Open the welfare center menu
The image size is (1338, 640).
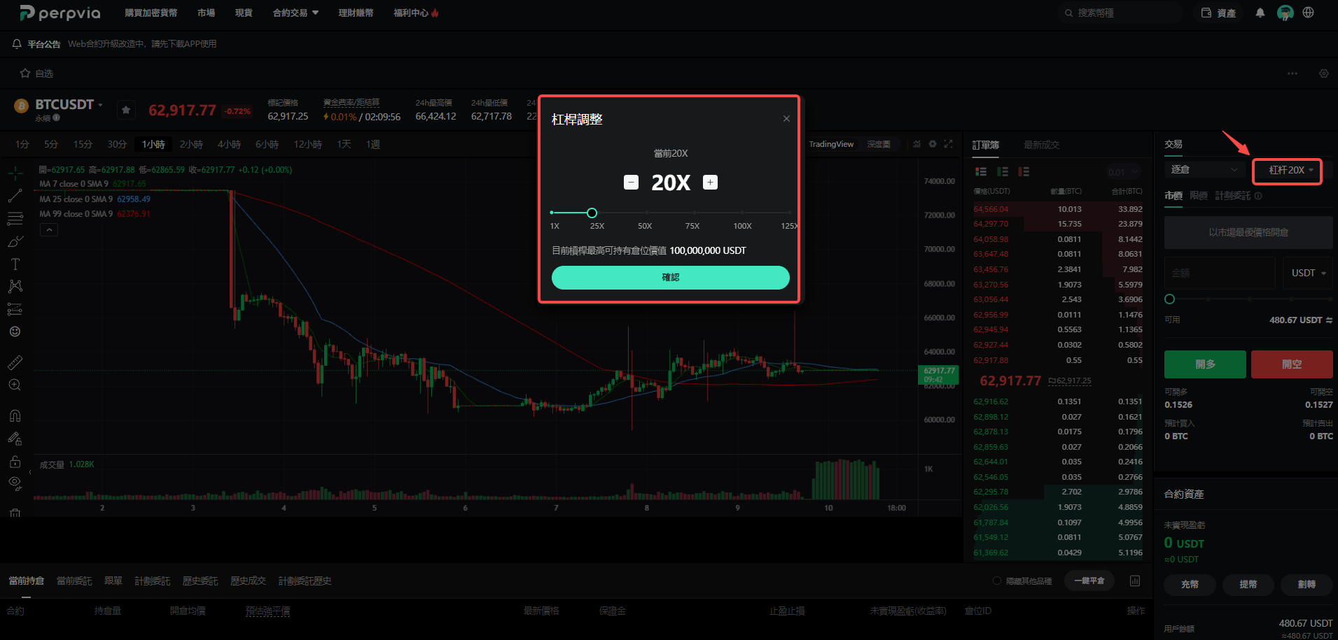416,13
